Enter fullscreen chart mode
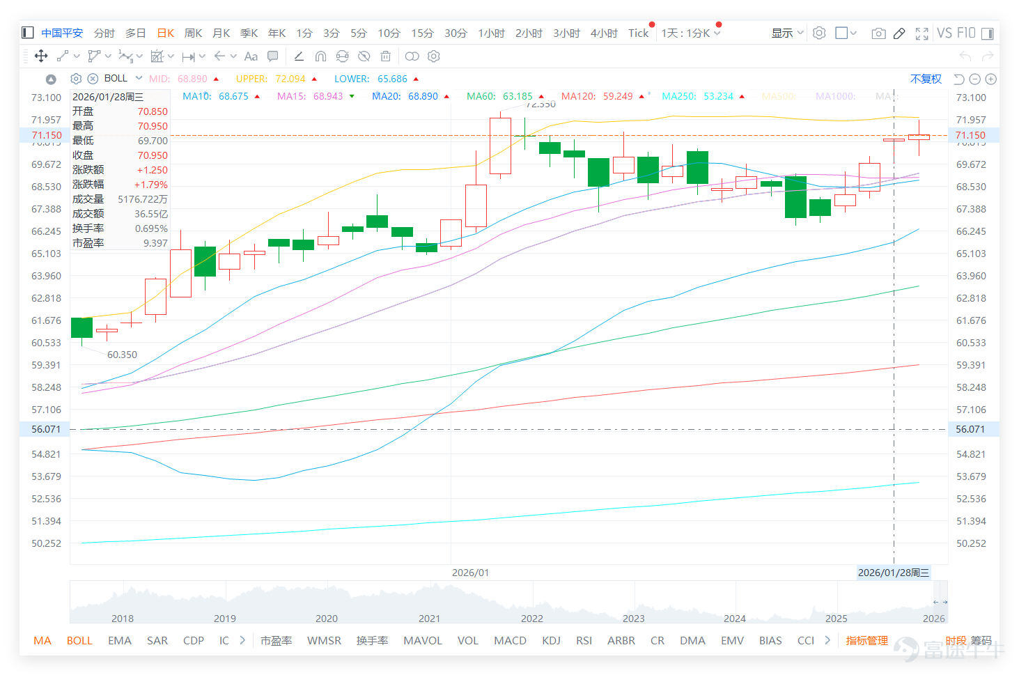The width and height of the screenshot is (1019, 675). pos(922,33)
